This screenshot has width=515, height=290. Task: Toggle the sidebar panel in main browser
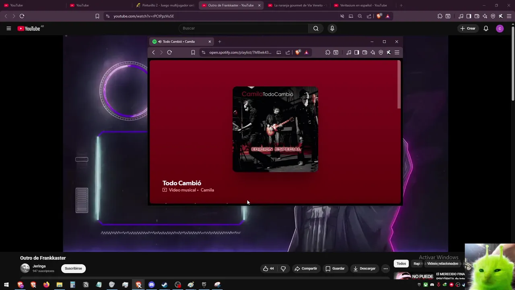(x=469, y=16)
